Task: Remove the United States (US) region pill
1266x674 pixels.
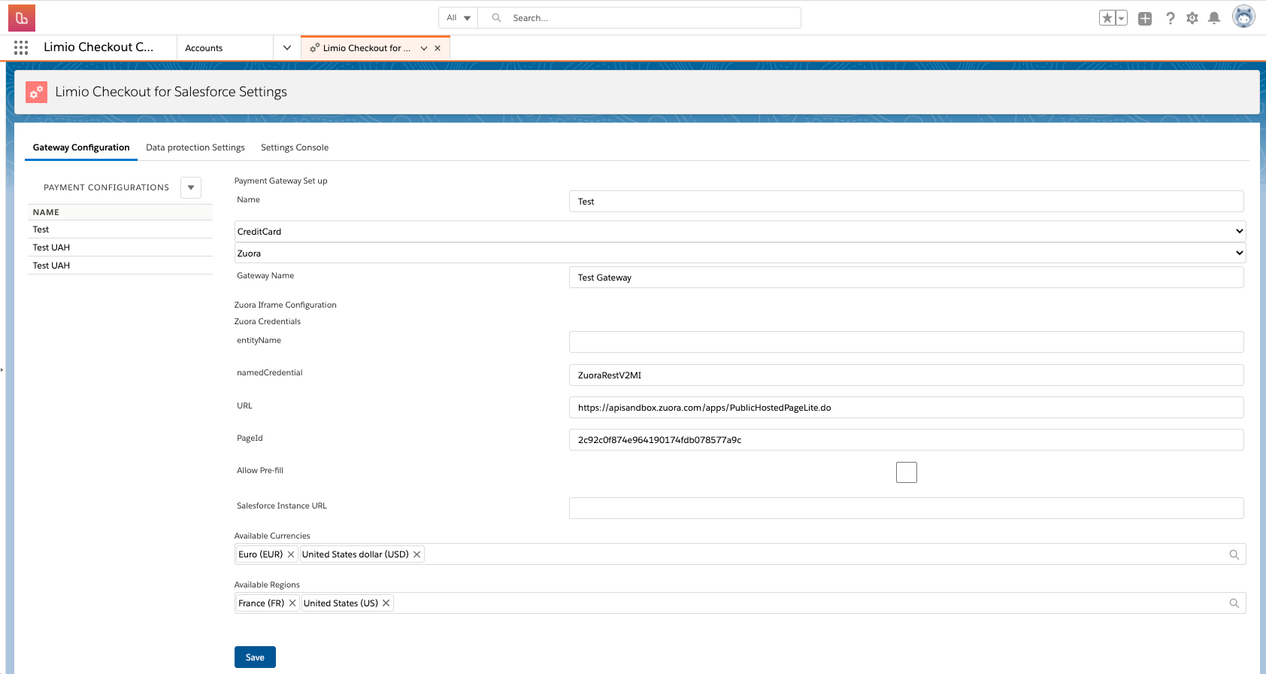Action: [386, 603]
